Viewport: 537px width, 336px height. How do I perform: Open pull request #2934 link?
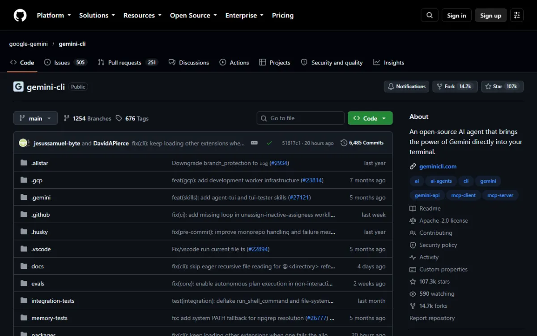tap(279, 163)
